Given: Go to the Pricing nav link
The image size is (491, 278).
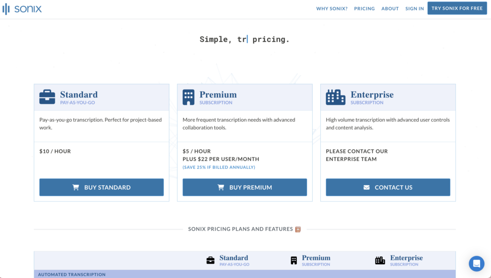Looking at the screenshot, I should coord(364,9).
